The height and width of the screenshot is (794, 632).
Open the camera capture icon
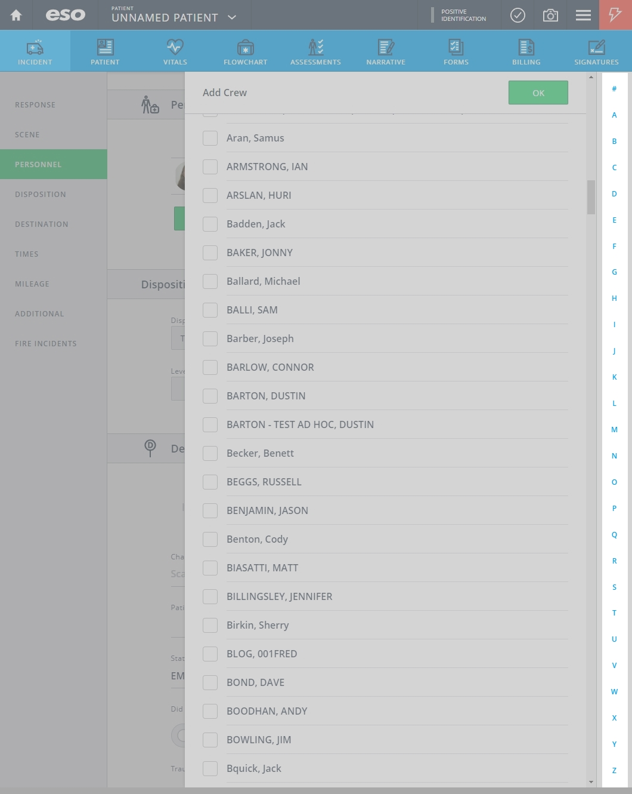click(x=550, y=15)
